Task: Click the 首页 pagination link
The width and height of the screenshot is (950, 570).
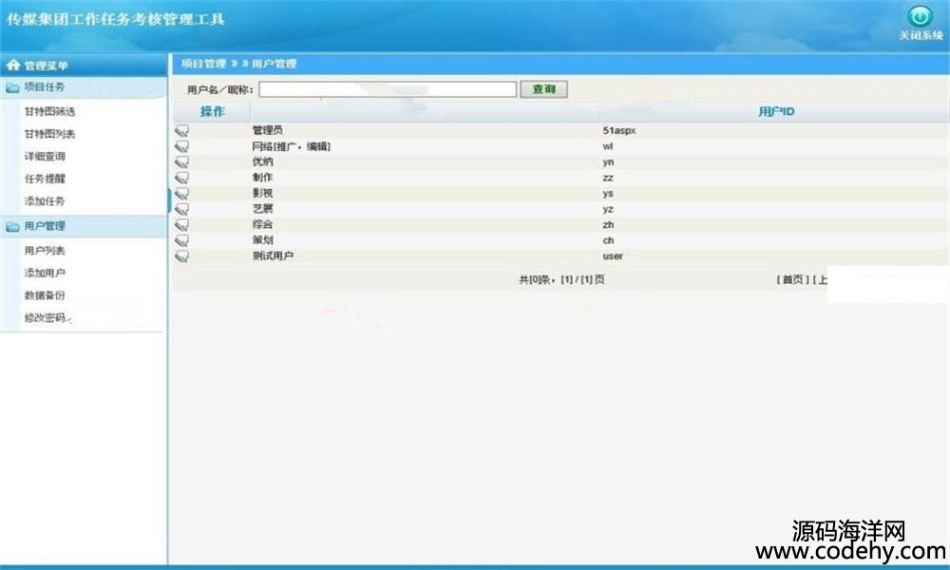Action: tap(792, 279)
